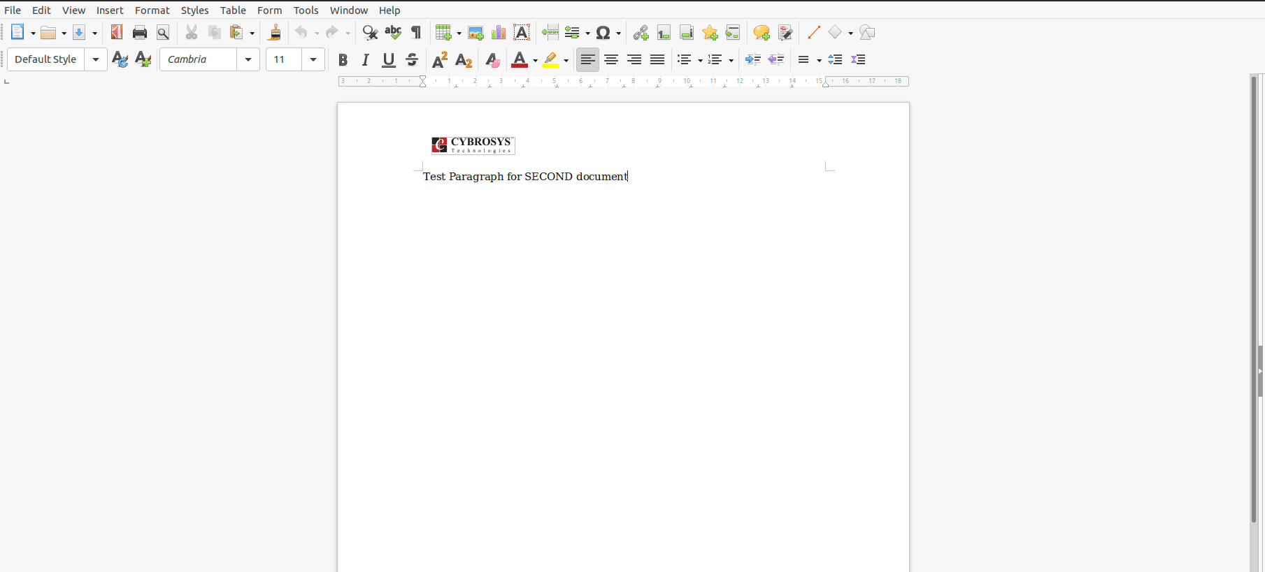Insert a table using the grid icon
The image size is (1265, 572).
pyautogui.click(x=443, y=32)
